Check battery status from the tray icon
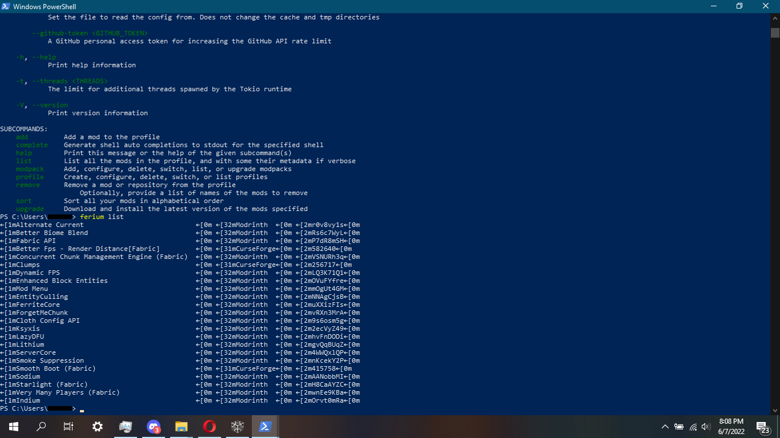The height and width of the screenshot is (438, 780). 679,427
